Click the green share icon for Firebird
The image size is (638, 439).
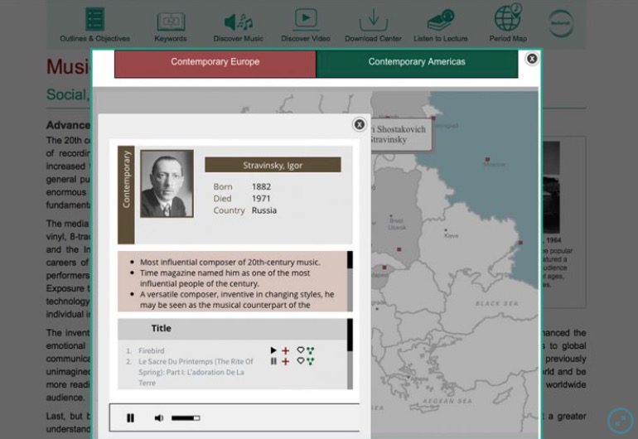[311, 351]
